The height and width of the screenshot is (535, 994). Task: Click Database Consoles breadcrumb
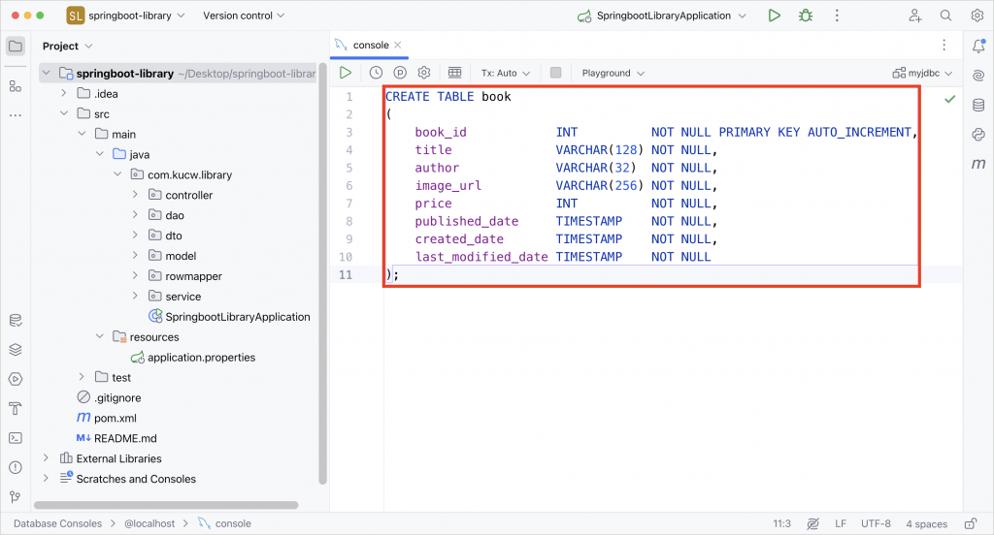[57, 523]
